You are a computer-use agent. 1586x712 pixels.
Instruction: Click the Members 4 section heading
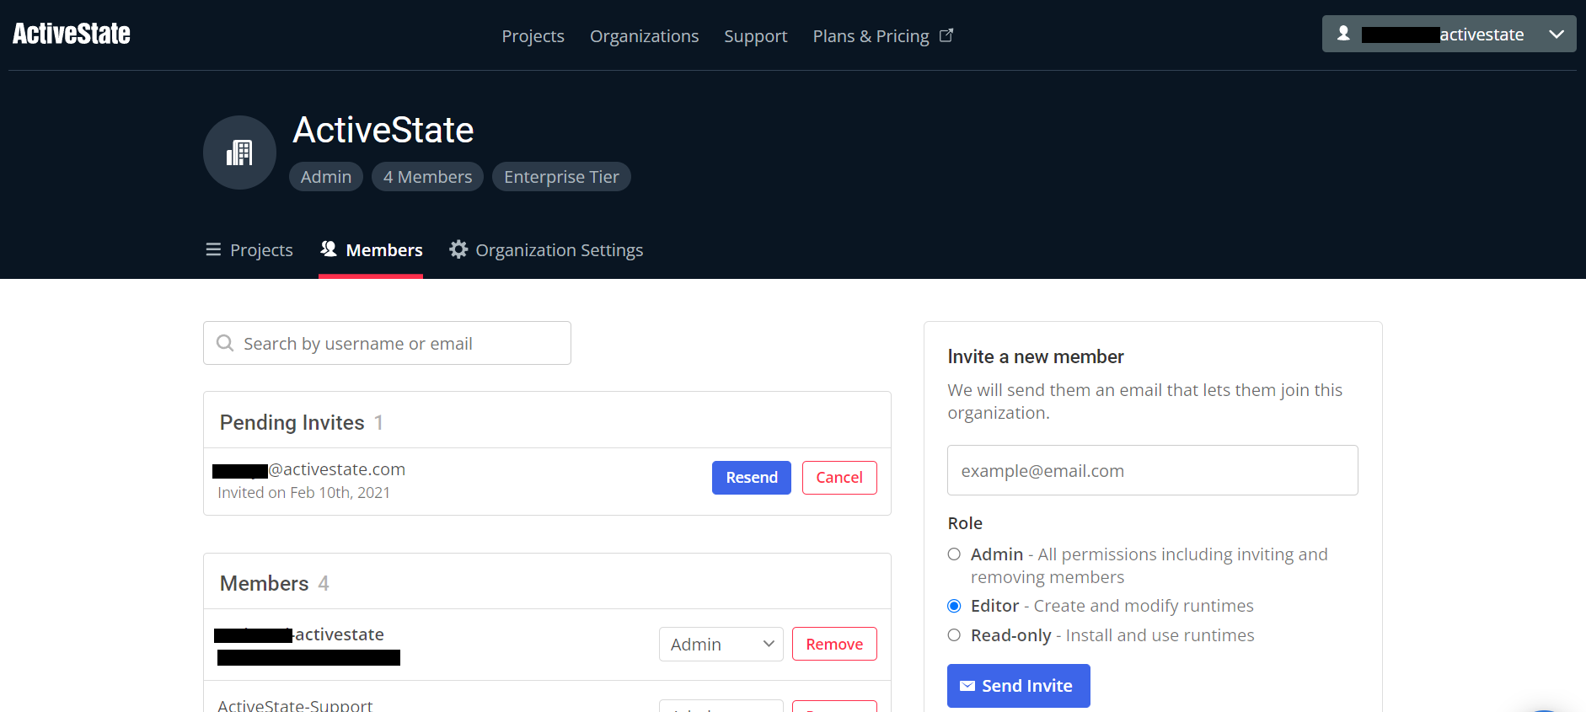(275, 583)
